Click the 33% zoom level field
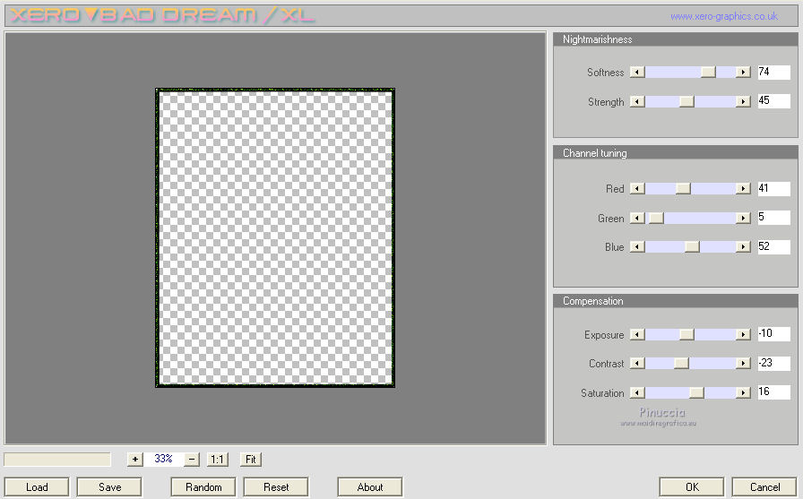Viewport: 803px width, 499px height. coord(163,459)
